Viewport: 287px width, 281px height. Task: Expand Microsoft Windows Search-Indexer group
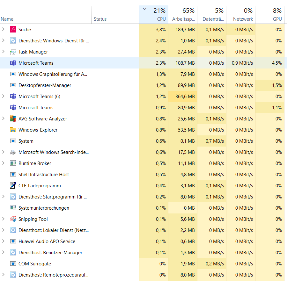coord(3,152)
